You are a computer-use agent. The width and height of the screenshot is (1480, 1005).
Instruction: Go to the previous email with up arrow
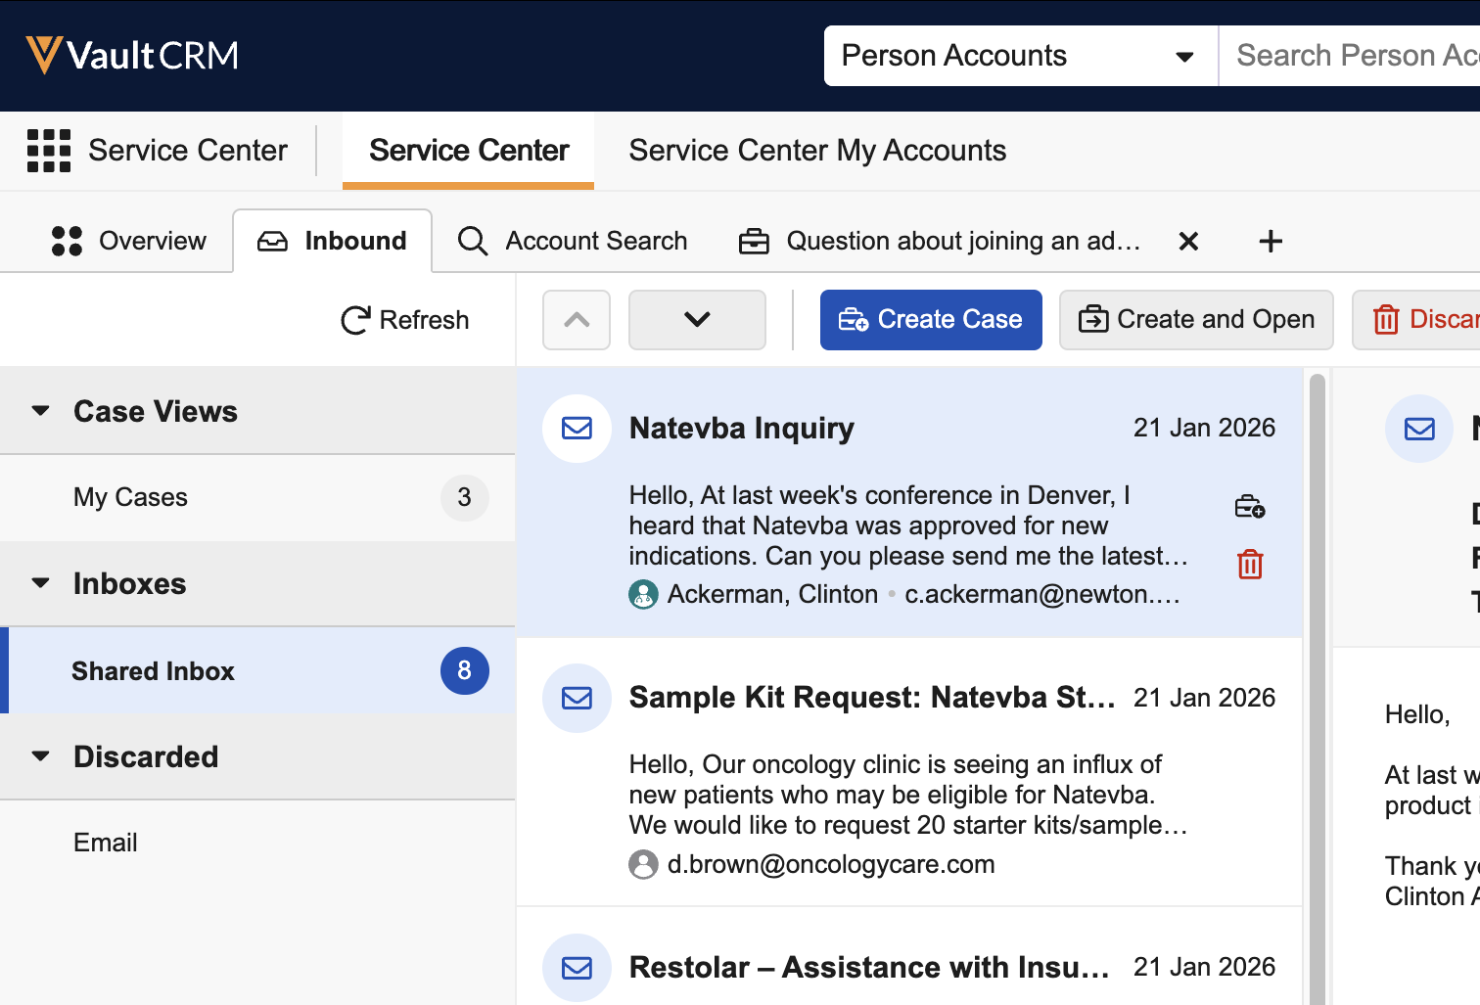(x=578, y=320)
